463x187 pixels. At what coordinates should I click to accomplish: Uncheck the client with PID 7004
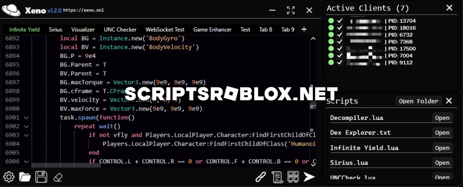[340, 56]
